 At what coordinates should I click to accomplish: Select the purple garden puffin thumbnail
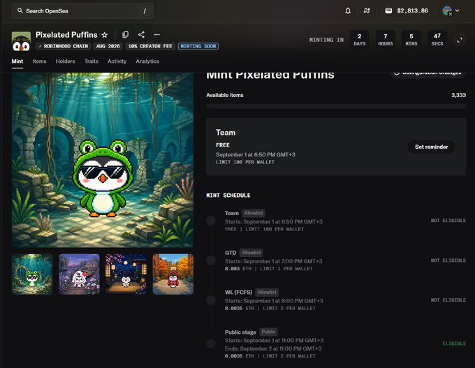point(79,274)
